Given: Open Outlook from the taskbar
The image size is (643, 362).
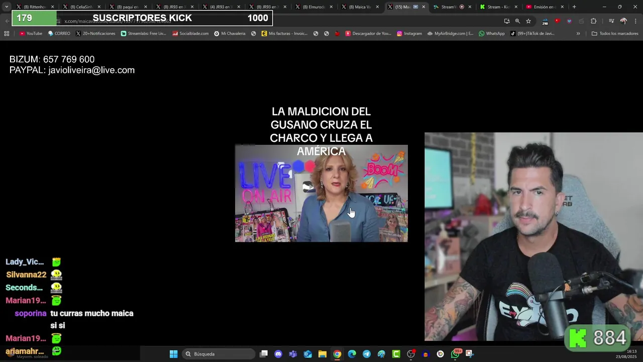Looking at the screenshot, I should pyautogui.click(x=307, y=354).
